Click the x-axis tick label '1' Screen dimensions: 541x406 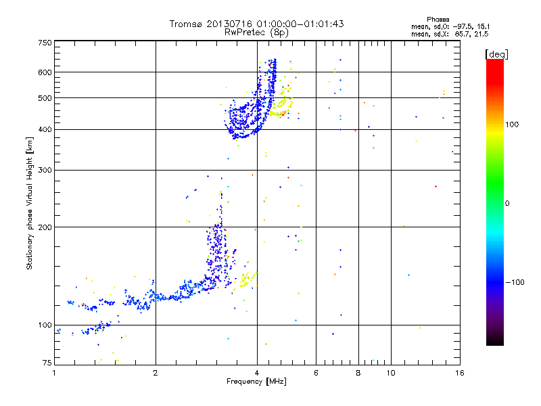(54, 373)
